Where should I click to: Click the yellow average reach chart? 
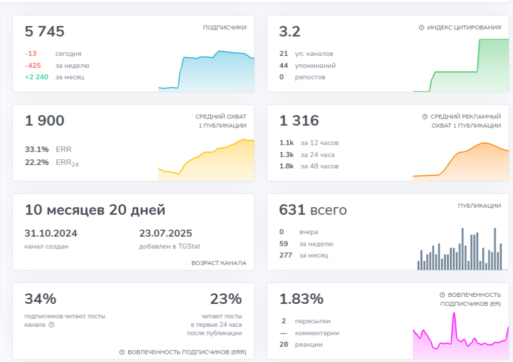(206, 159)
